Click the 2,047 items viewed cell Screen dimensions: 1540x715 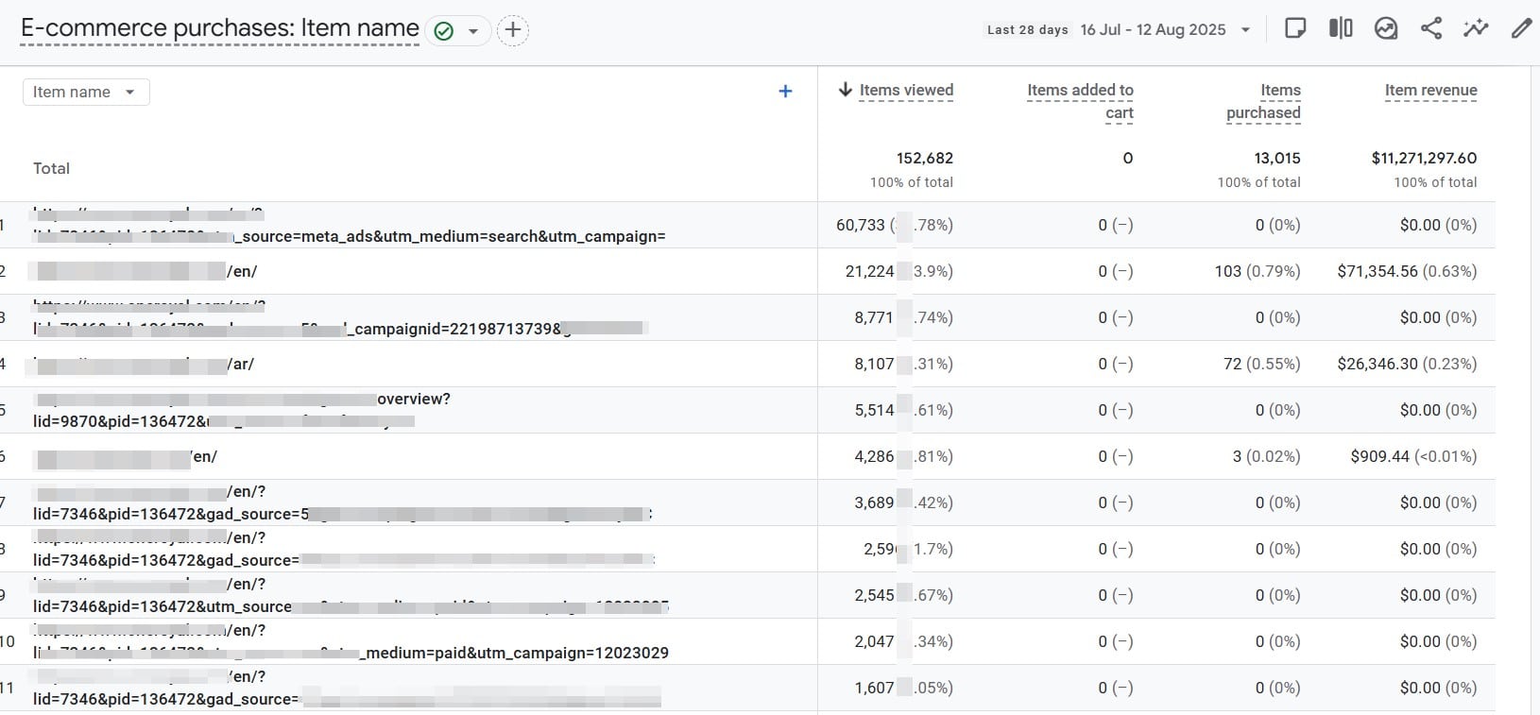coord(903,641)
